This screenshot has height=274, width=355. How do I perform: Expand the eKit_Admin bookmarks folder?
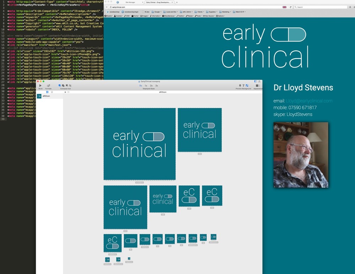186,12
